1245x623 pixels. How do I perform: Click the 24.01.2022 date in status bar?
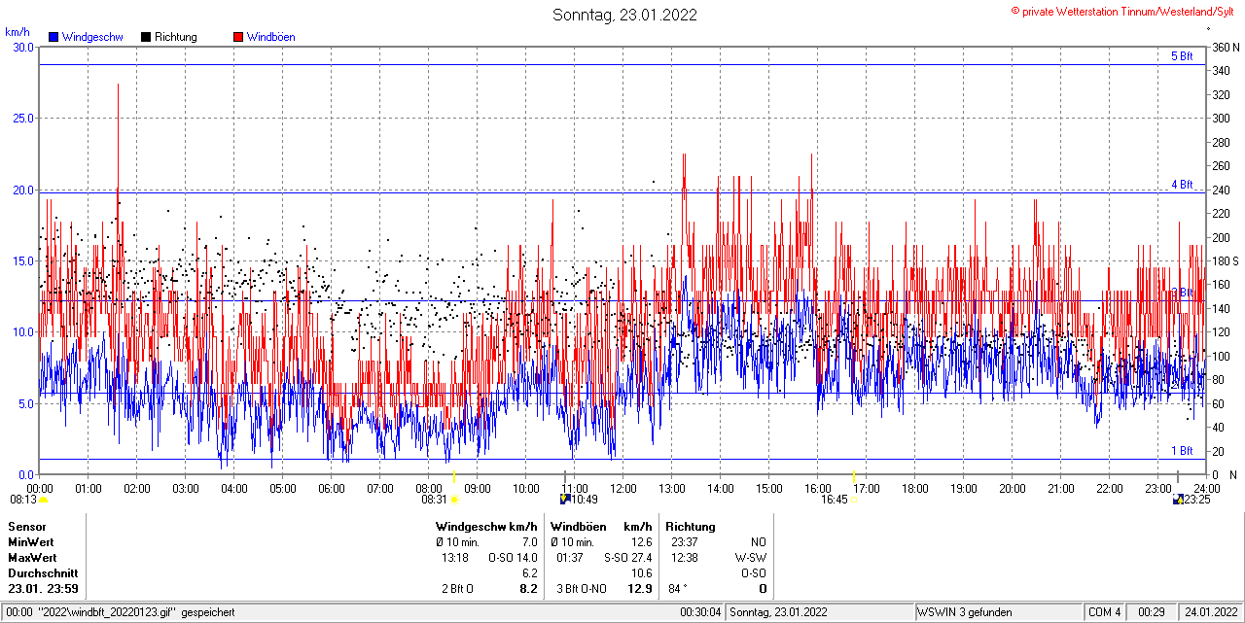point(1210,612)
